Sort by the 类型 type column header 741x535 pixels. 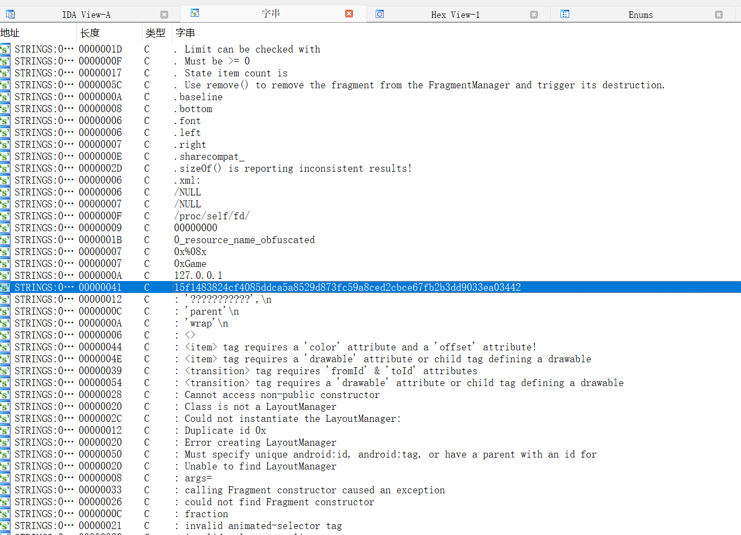coord(156,33)
